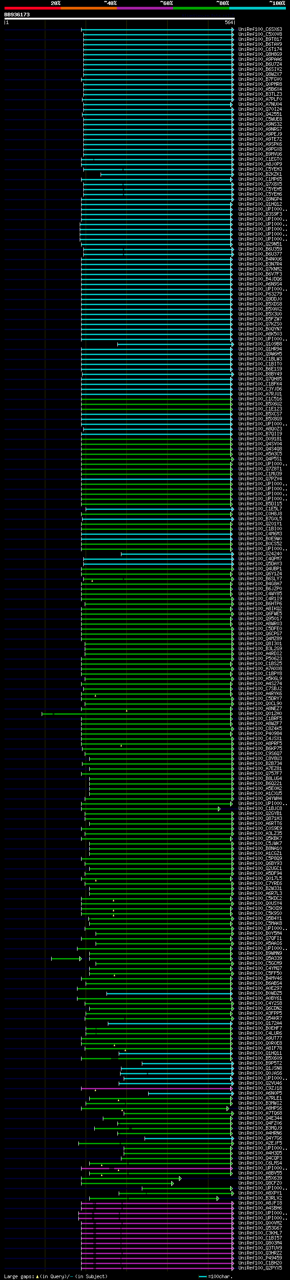Viewport: 290px width, 1280px height.
Task: Click the cyan ~100% identity legend segment
Action: click(x=258, y=8)
